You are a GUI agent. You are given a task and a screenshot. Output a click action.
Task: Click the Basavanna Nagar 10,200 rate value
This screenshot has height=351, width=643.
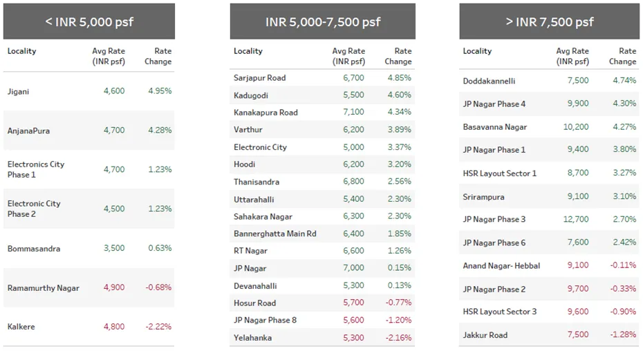point(575,127)
